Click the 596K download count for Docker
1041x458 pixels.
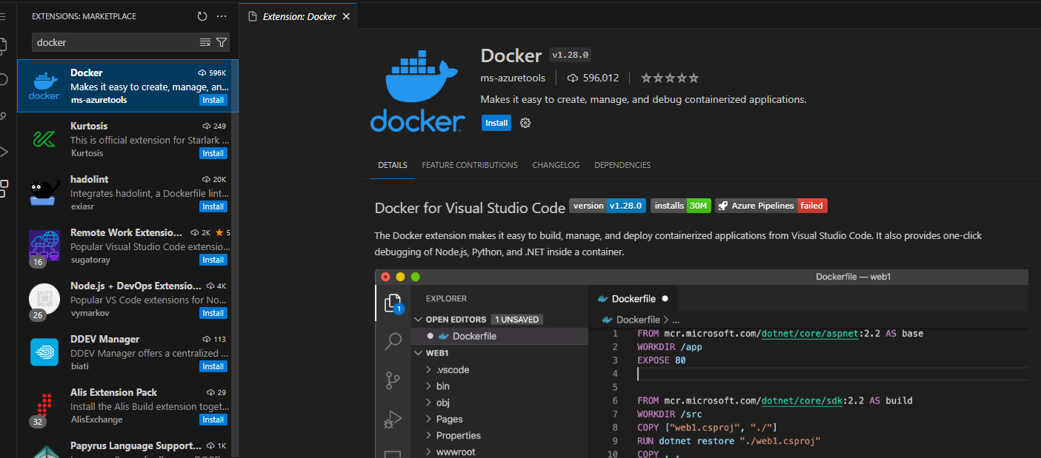212,73
